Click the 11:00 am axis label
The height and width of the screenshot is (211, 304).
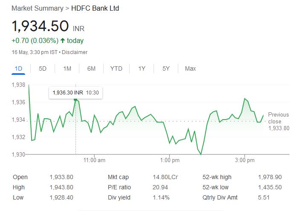[95, 160]
